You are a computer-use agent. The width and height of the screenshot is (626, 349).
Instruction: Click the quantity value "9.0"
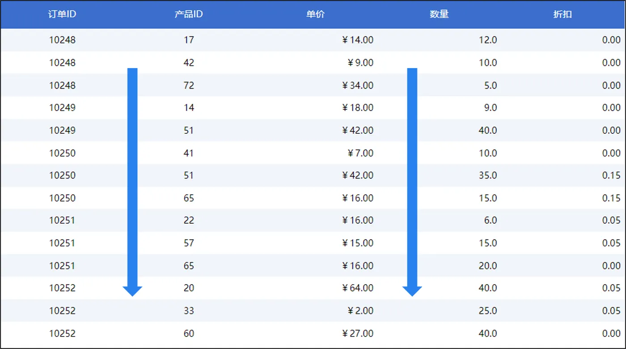[x=491, y=107]
